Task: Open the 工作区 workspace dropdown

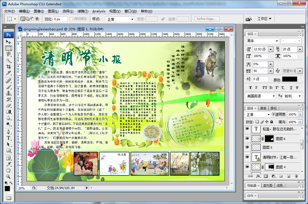Action: pos(264,19)
